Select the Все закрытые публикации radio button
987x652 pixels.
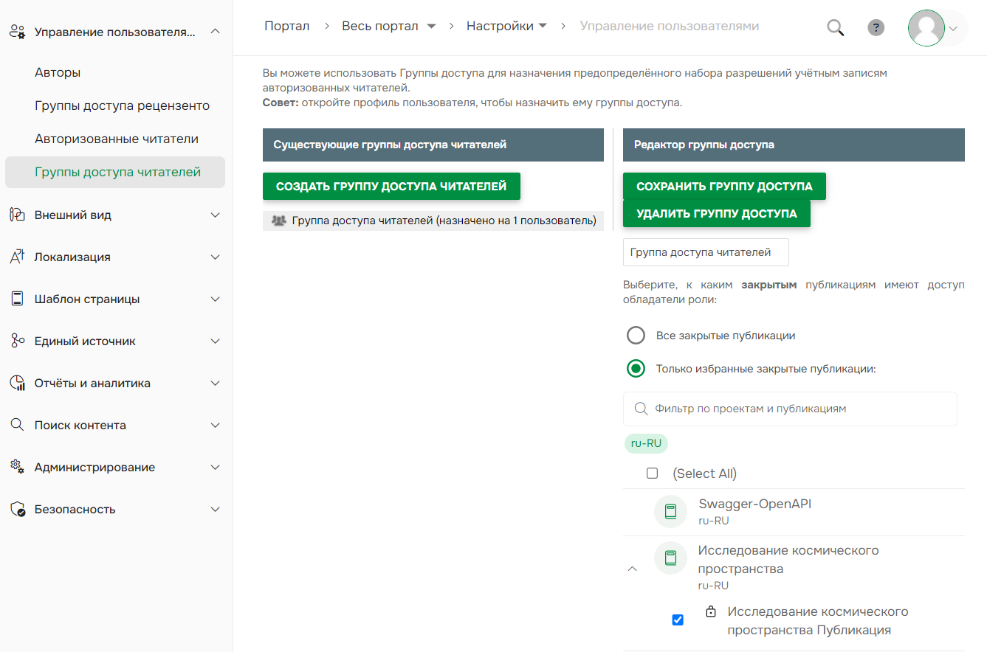click(636, 335)
